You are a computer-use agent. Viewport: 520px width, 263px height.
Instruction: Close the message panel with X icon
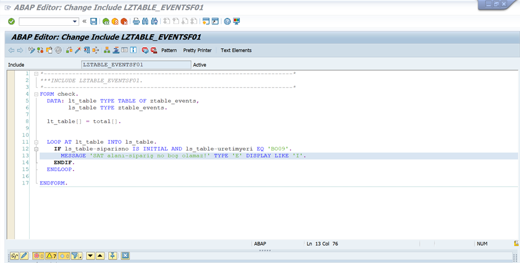(x=125, y=256)
